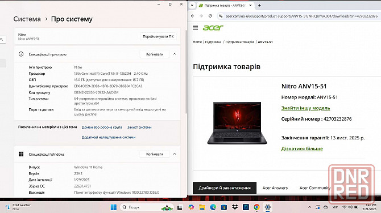381x213 pixels.
Task: Show hidden system tray icons
Action: pos(309,207)
